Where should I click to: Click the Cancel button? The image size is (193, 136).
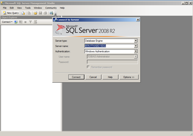(x=93, y=77)
